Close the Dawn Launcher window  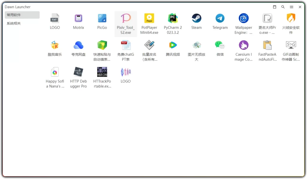300,7
